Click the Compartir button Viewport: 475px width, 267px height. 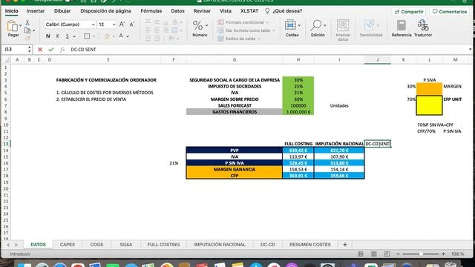pos(409,12)
